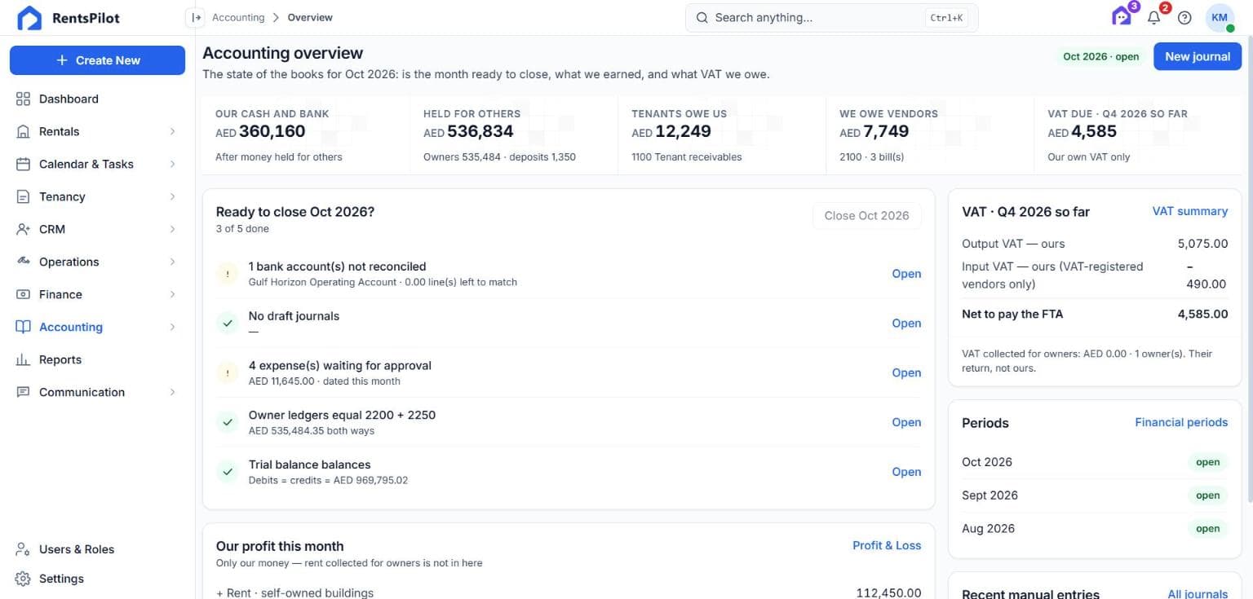
Task: Click the Close Oct 2026 button
Action: tap(866, 216)
